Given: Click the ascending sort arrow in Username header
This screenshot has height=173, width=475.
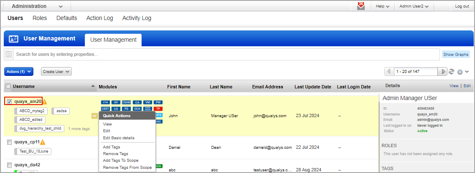Looking at the screenshot, I should (93, 86).
